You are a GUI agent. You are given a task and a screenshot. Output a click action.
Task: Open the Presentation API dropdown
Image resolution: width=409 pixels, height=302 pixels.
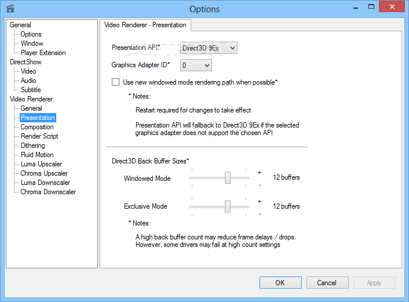(209, 48)
